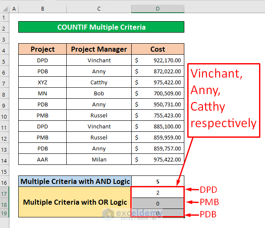Select cost cell 885,100.00
Viewport: 265px width, 228px height.
158,126
